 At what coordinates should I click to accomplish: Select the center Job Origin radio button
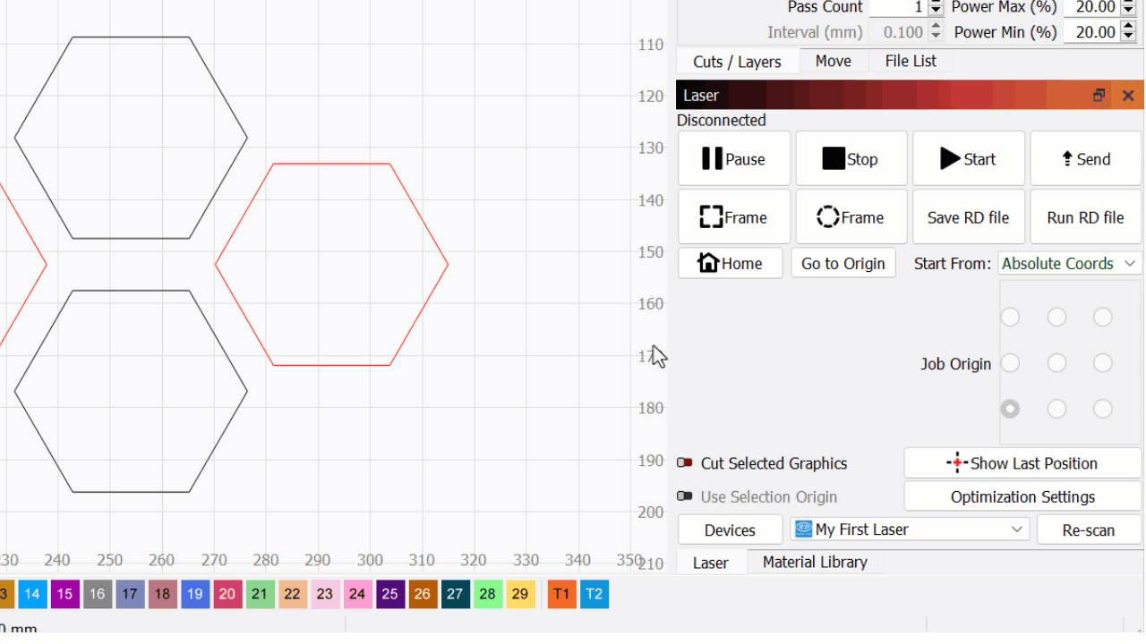pyautogui.click(x=1056, y=363)
